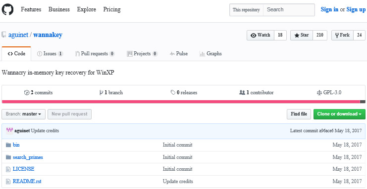Watch this repository
Image resolution: width=367 pixels, height=189 pixels.
[x=261, y=35]
